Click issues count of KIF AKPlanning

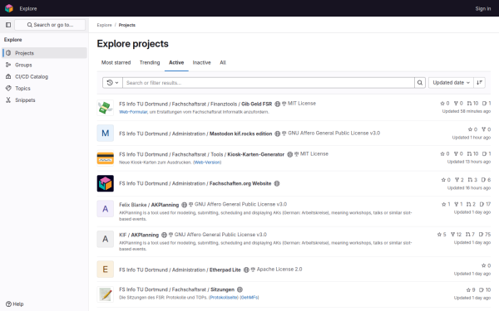click(x=485, y=235)
